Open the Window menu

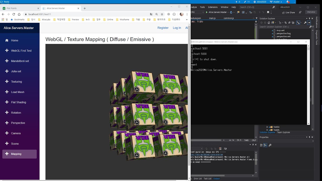[x=224, y=7]
